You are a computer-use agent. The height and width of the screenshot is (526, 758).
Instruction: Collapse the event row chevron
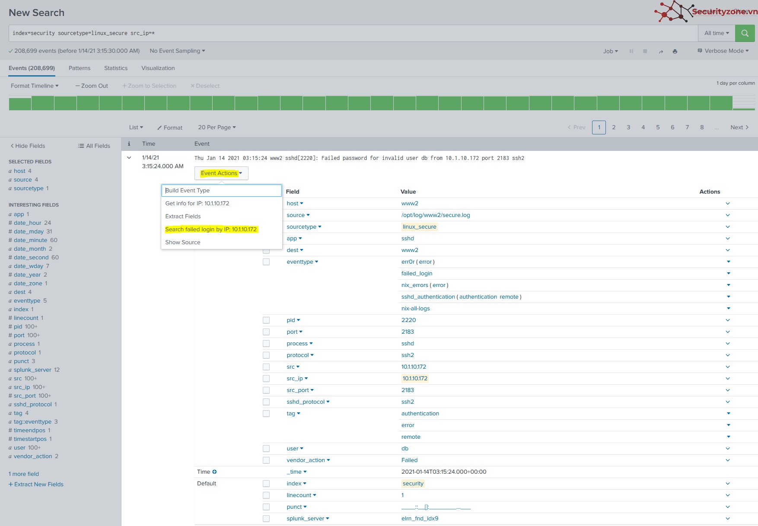pos(129,158)
